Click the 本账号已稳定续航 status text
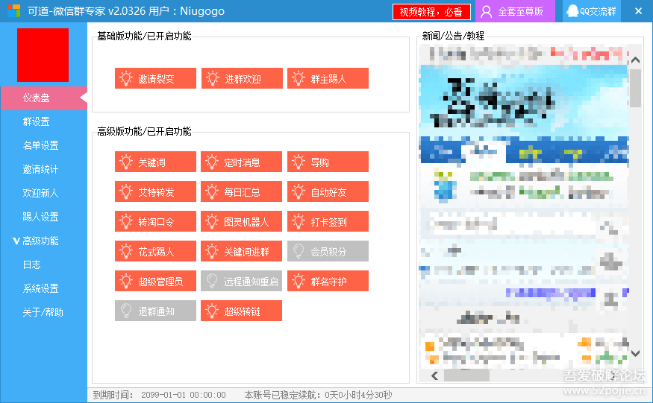This screenshot has width=653, height=403. point(318,395)
